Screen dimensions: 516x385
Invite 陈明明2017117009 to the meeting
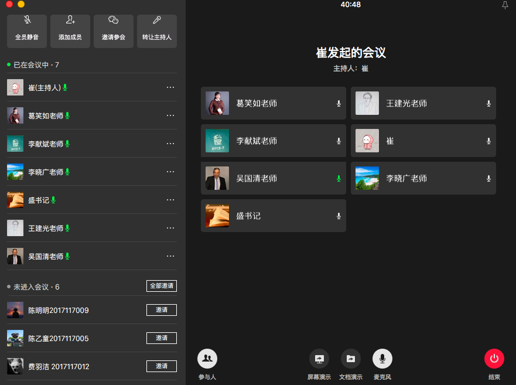click(x=162, y=310)
